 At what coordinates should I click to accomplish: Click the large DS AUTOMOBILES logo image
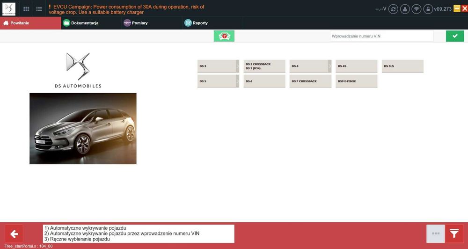pyautogui.click(x=78, y=71)
